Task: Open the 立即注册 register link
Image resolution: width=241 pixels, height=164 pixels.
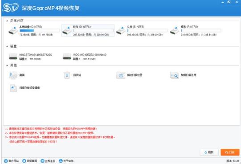Action: tap(48, 161)
